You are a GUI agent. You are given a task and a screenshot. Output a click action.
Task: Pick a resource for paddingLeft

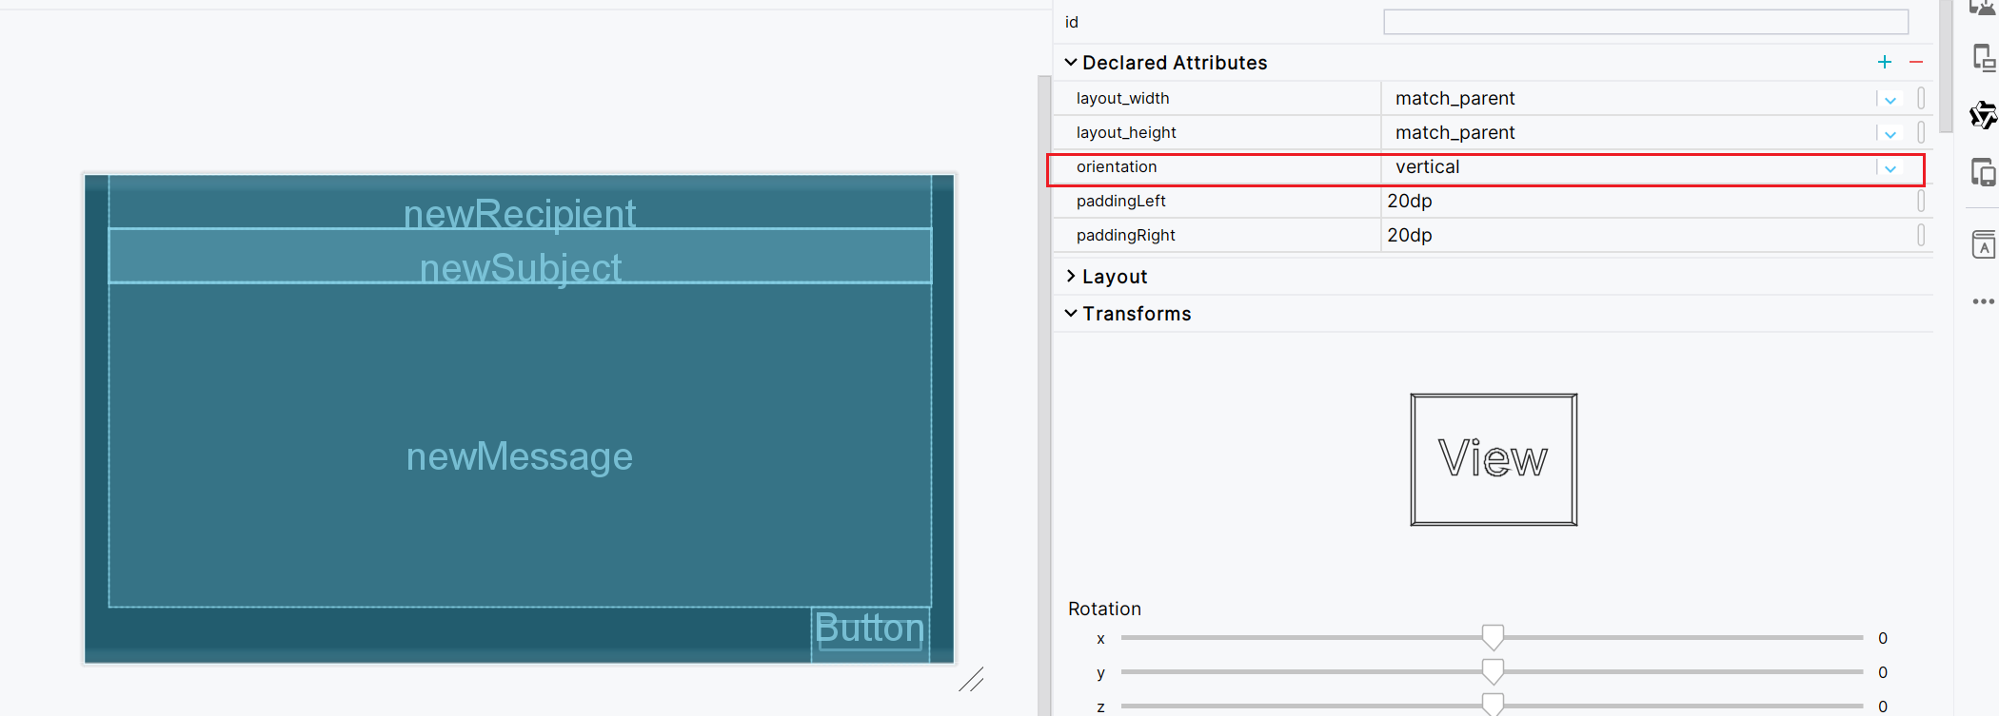1921,201
